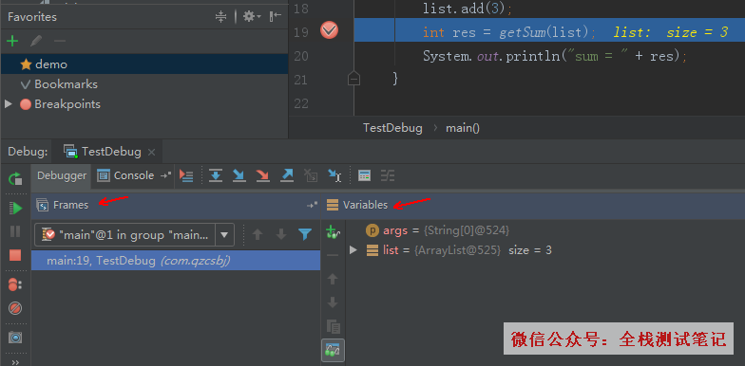Stop the debug session with red square

(x=15, y=256)
